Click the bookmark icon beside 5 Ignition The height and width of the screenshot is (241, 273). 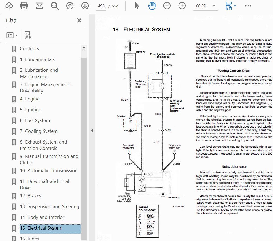[14, 110]
